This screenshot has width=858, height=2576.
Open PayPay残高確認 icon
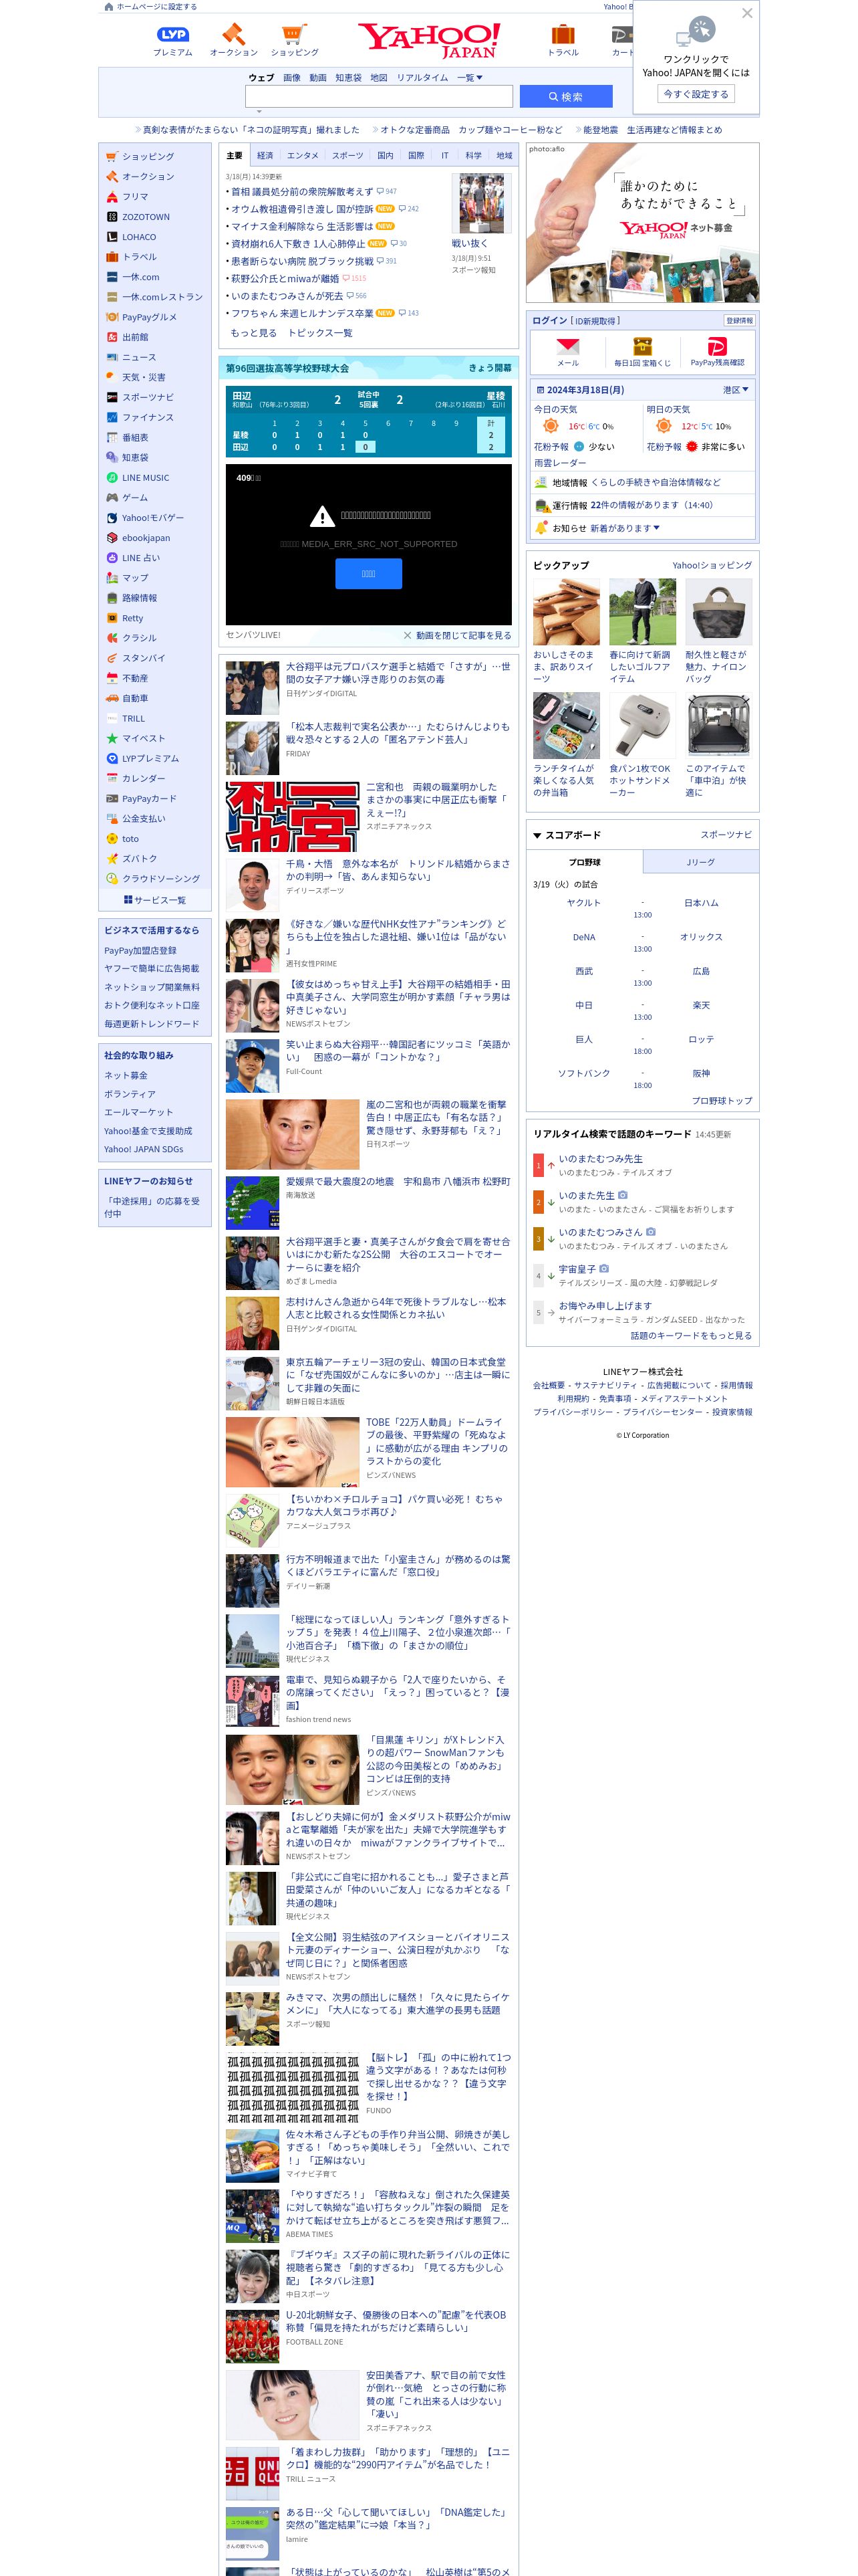click(717, 352)
